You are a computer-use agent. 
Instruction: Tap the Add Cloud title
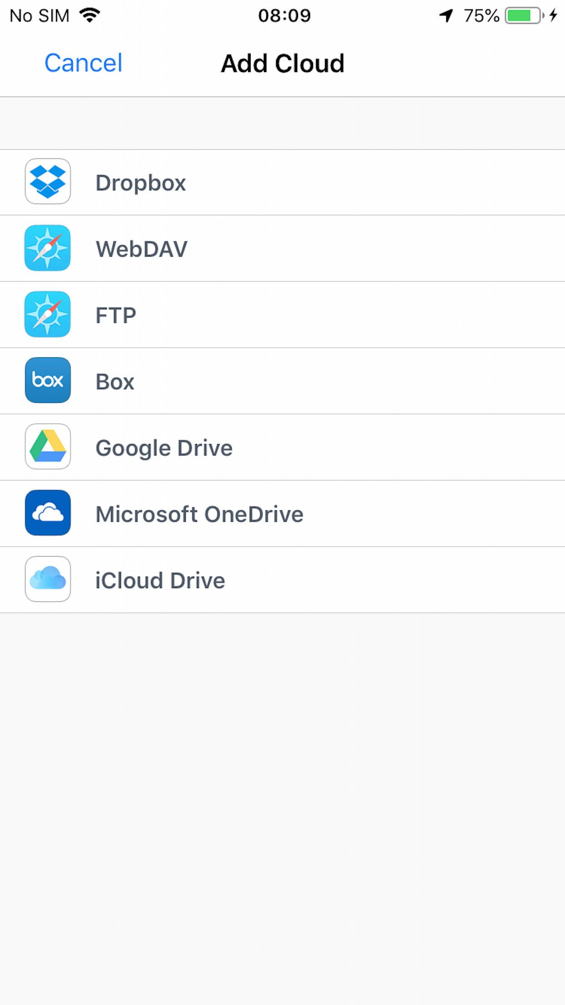(x=282, y=63)
